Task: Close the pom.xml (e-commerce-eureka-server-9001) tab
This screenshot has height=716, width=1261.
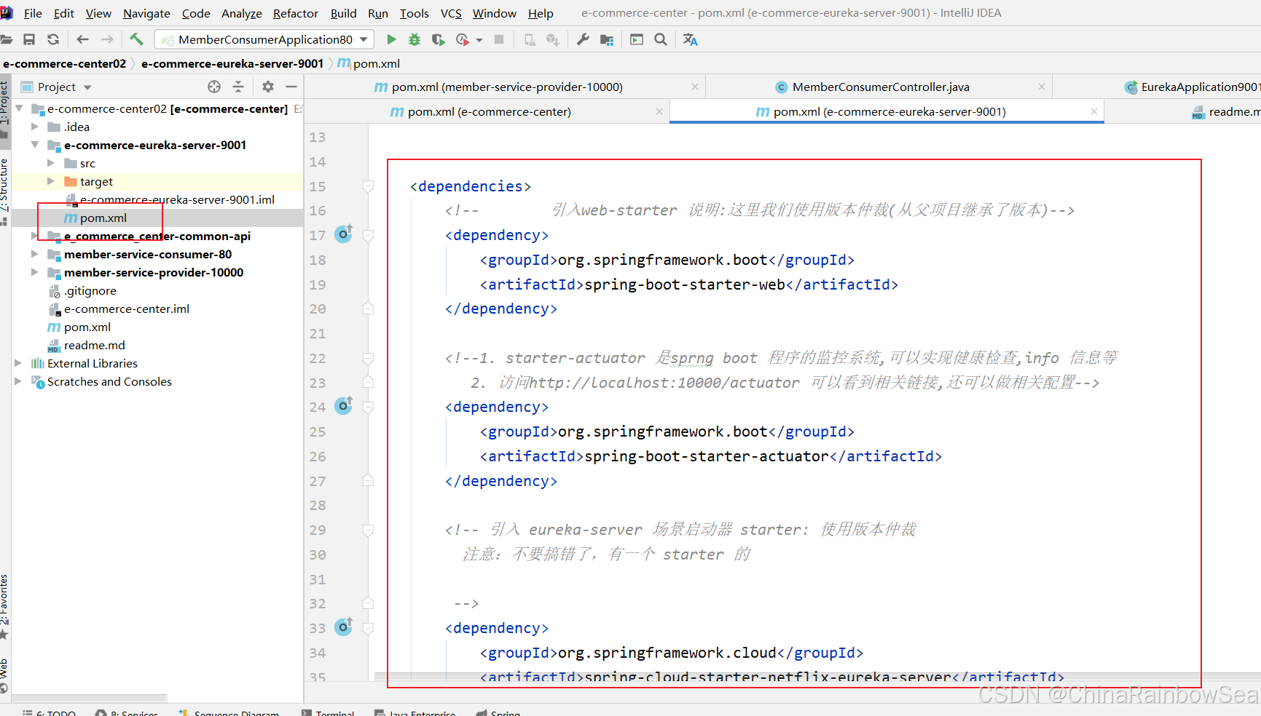Action: point(1093,111)
